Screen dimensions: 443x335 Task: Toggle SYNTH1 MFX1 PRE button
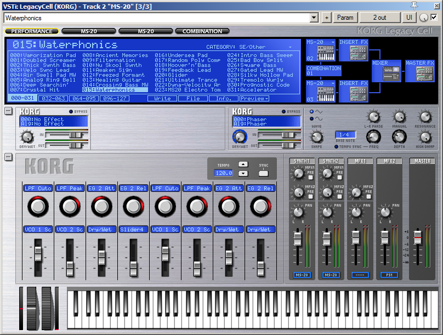click(310, 178)
